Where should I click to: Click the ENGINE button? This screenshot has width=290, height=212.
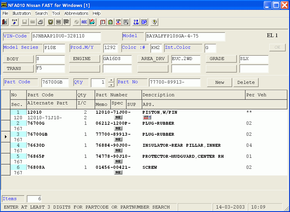click(x=85, y=59)
